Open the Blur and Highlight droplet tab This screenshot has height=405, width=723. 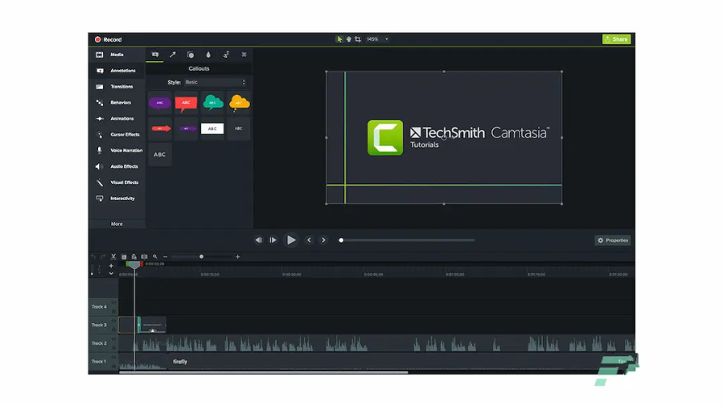208,55
